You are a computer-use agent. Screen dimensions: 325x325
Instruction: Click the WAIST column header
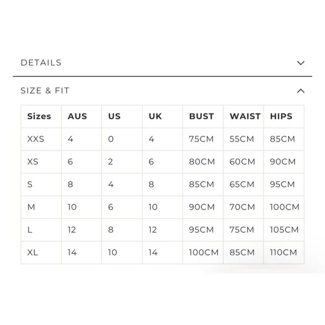coord(244,116)
